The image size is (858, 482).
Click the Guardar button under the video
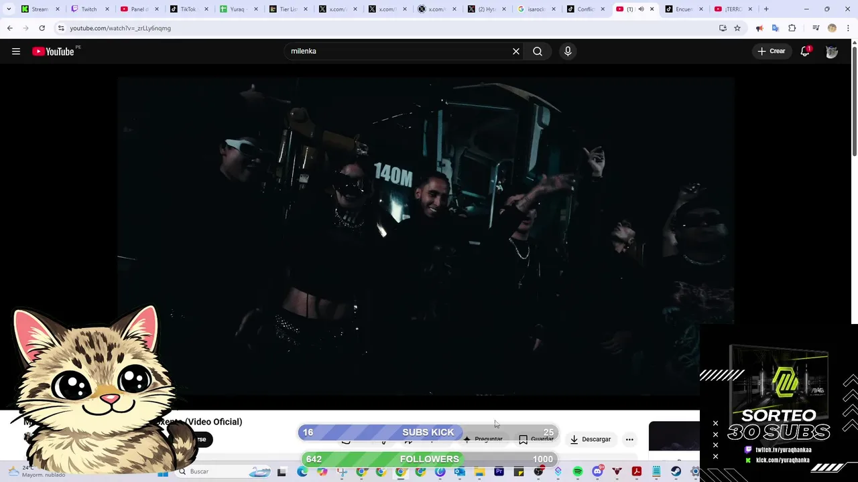pos(536,440)
